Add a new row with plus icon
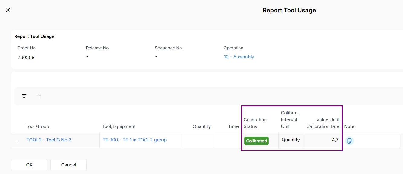This screenshot has height=174, width=403. 39,96
